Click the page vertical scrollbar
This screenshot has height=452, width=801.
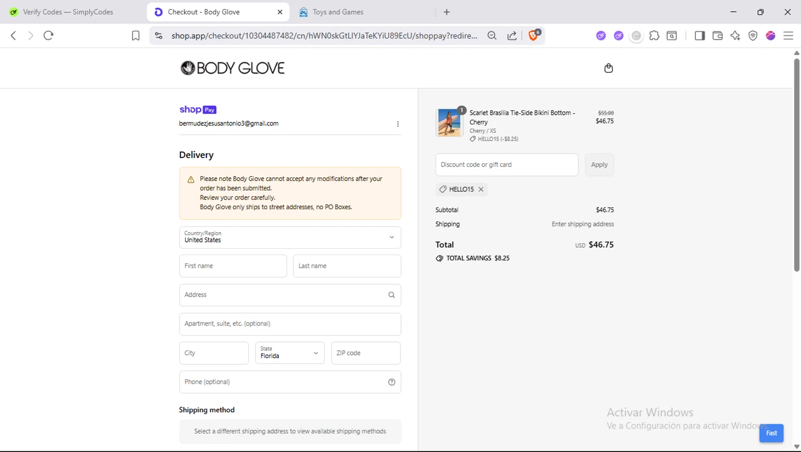(796, 164)
